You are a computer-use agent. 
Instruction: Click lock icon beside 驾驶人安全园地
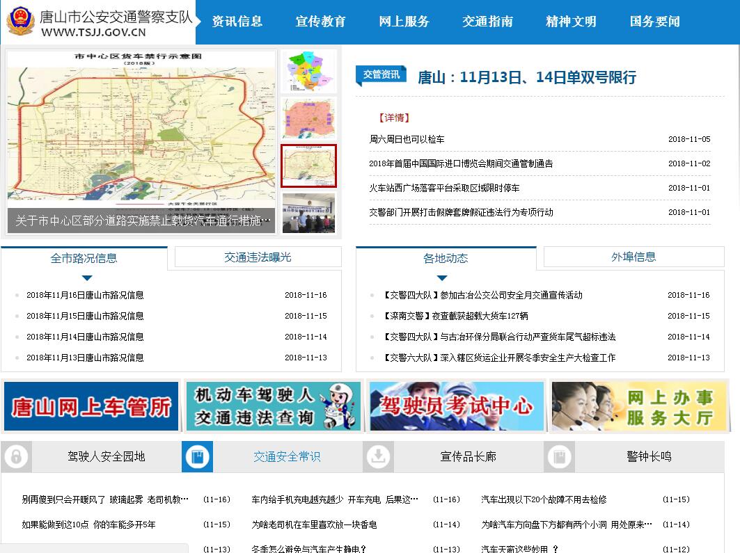(16, 456)
